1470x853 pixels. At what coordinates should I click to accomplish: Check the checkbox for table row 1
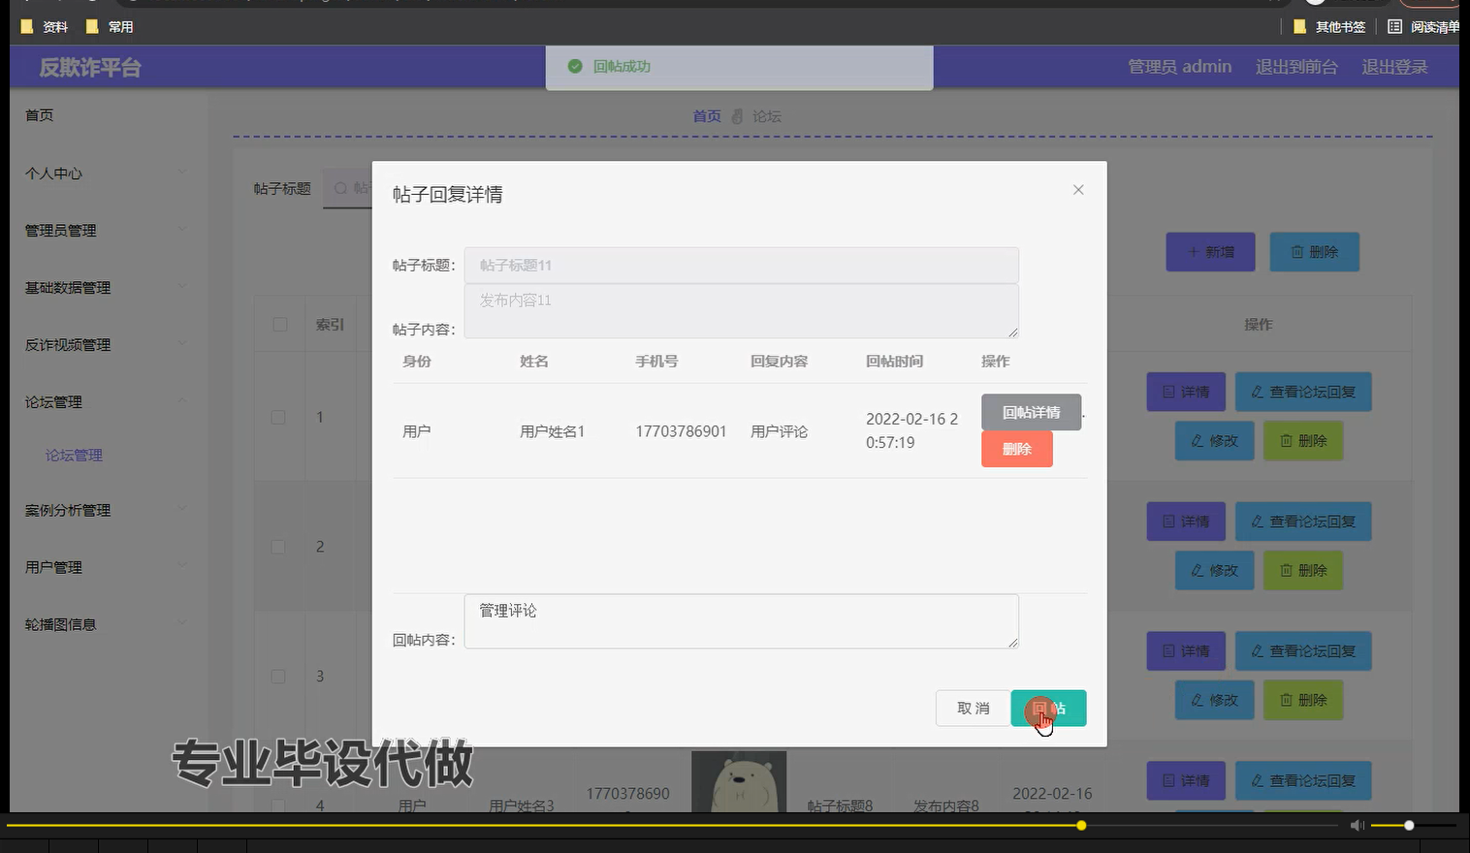[x=278, y=417]
